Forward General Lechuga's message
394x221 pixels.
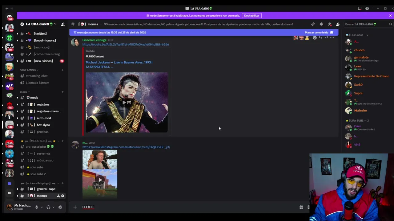pos(326,38)
